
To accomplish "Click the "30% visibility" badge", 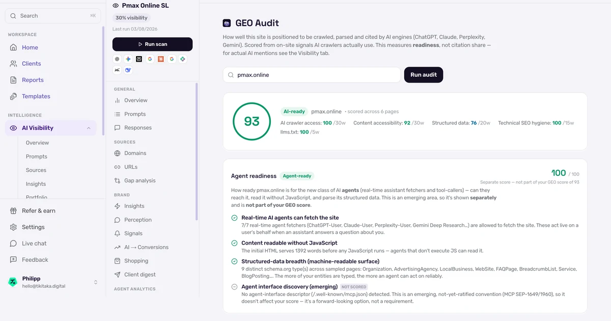I will (131, 18).
